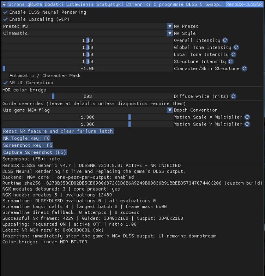The image size is (265, 276).
Task: Switch to the Strona główna tab
Action: tap(25, 4)
